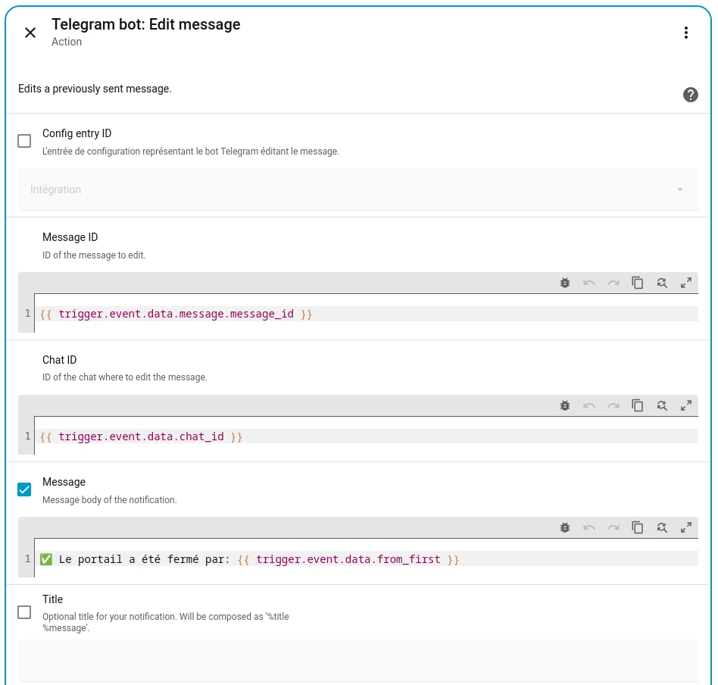Open find and replace in Message ID editor
Viewport: 718px width, 685px height.
click(x=662, y=283)
